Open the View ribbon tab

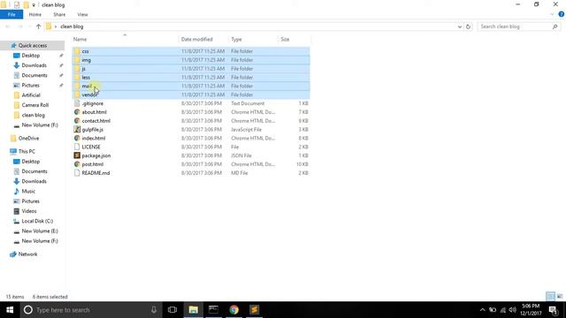tap(82, 14)
